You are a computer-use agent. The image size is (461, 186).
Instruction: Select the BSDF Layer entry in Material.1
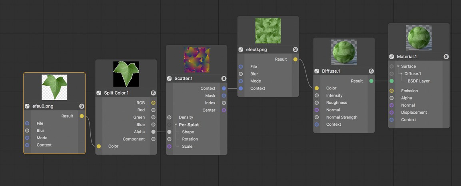[418, 81]
